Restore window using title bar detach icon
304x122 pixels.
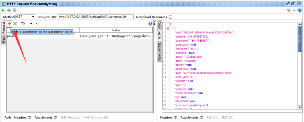pos(288,3)
